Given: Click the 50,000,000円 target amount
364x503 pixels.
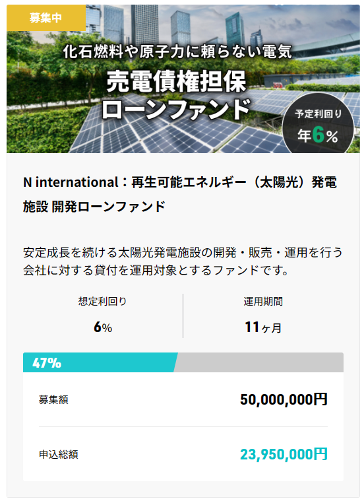Looking at the screenshot, I should [284, 400].
